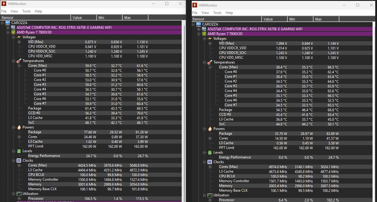
Task: Click the 77.60 W Package power value in left window
Action: click(x=91, y=132)
